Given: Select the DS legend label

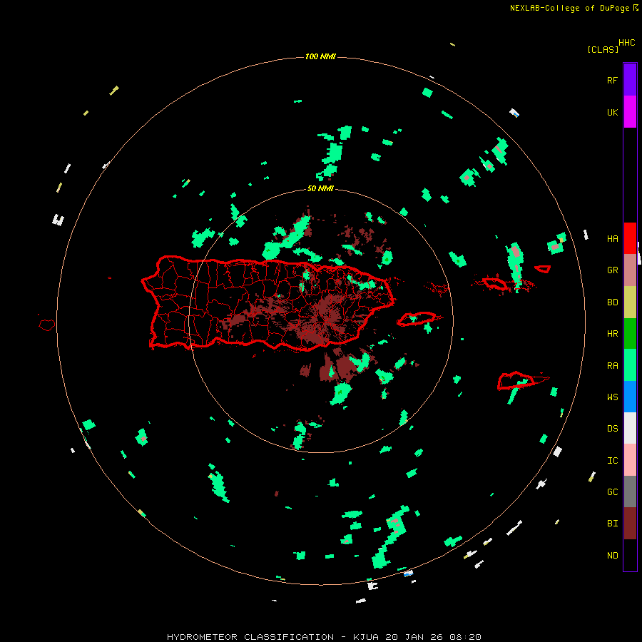Looking at the screenshot, I should pyautogui.click(x=612, y=429).
